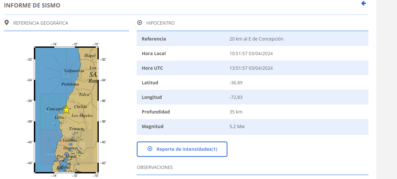Click the Profundidad label
This screenshot has height=179, width=397.
[x=156, y=112]
